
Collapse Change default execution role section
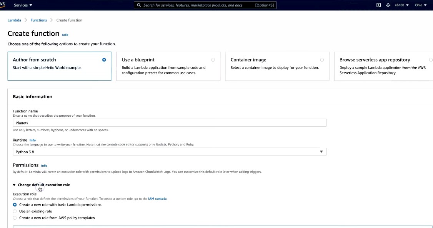pyautogui.click(x=42, y=185)
